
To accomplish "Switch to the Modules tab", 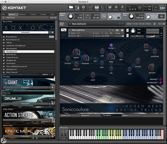I will coord(44,14).
